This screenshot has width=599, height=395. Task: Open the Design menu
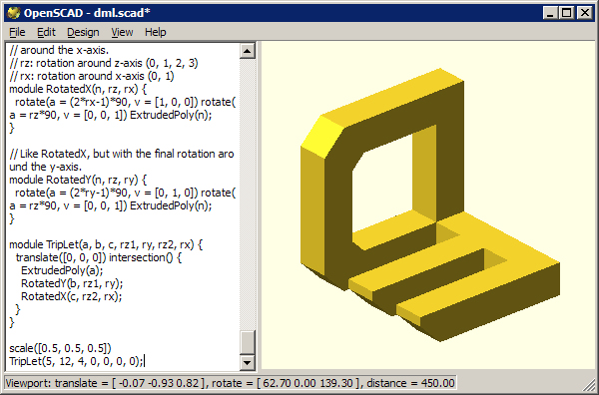pyautogui.click(x=83, y=32)
